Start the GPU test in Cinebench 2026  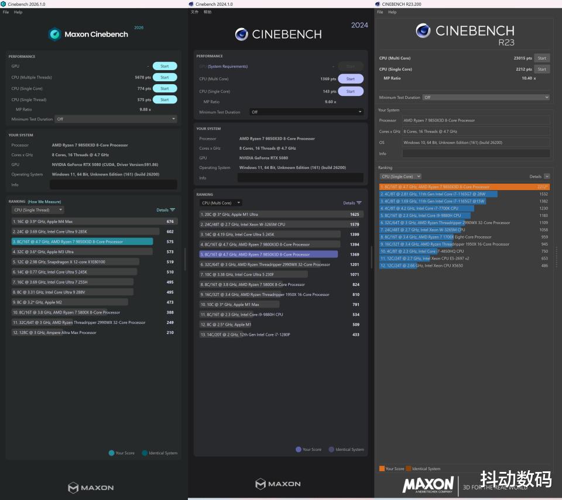[x=165, y=66]
